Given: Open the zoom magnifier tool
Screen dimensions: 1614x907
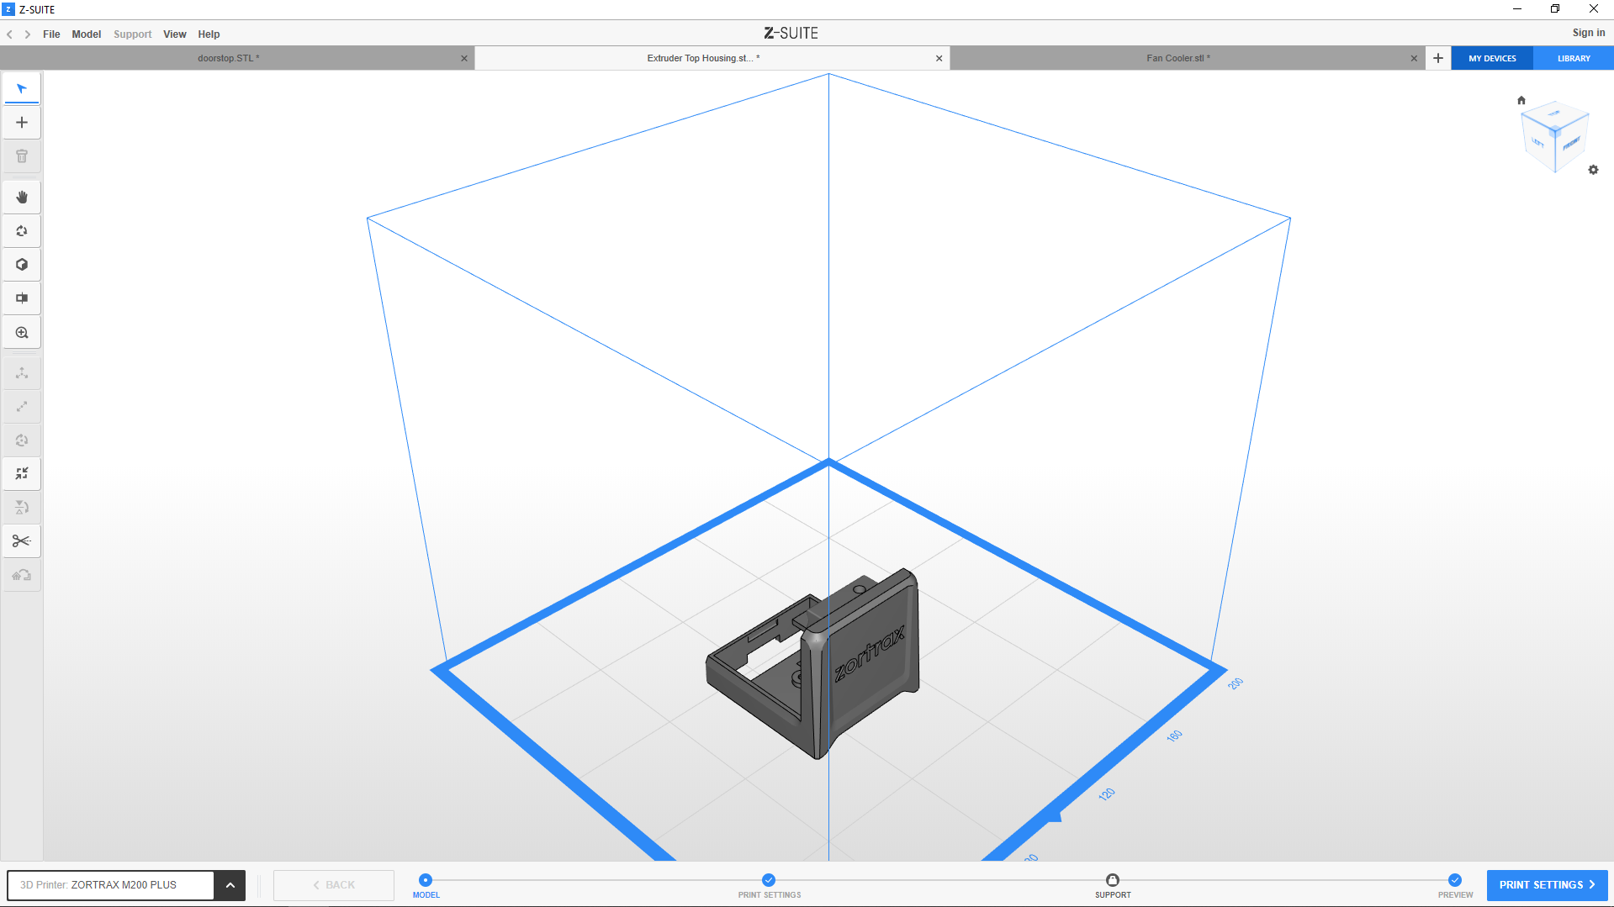Looking at the screenshot, I should [x=22, y=333].
